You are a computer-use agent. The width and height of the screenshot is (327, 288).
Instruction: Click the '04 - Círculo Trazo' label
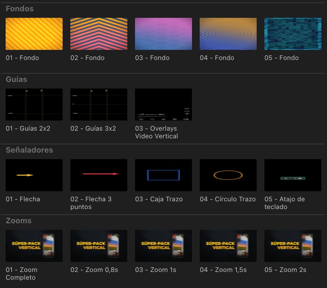pos(228,199)
